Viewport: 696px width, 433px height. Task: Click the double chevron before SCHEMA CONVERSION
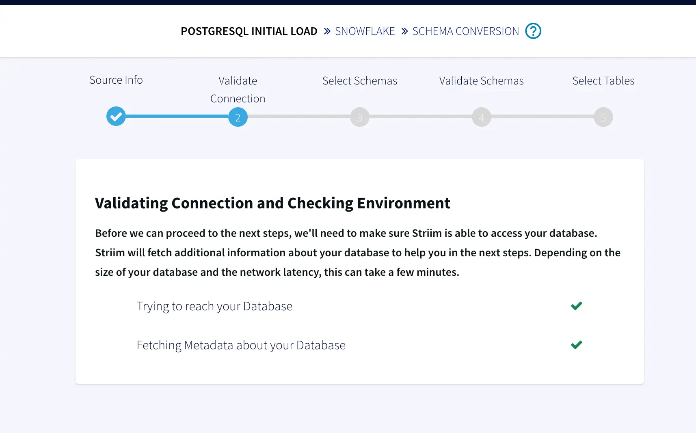pyautogui.click(x=404, y=31)
